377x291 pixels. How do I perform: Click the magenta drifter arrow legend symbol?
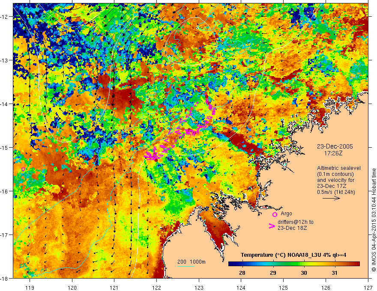272,226
